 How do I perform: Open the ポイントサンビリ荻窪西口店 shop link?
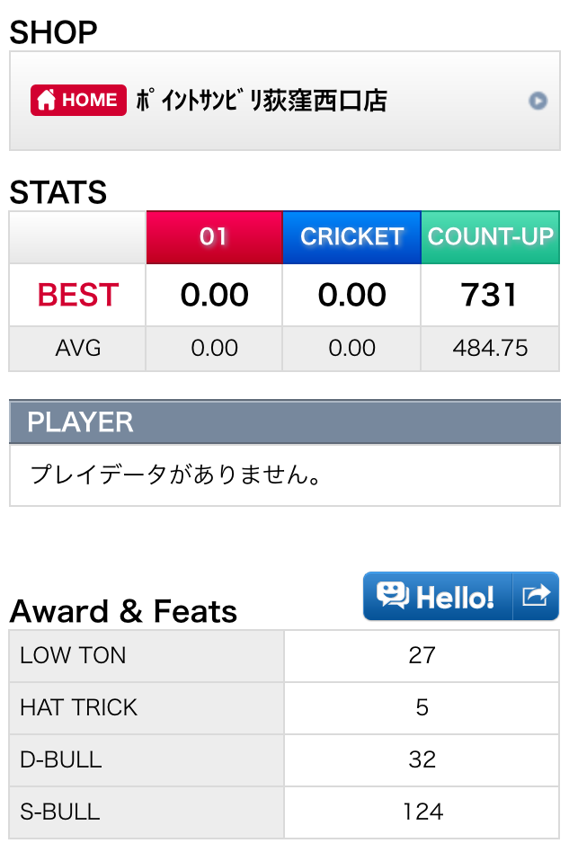[x=261, y=101]
